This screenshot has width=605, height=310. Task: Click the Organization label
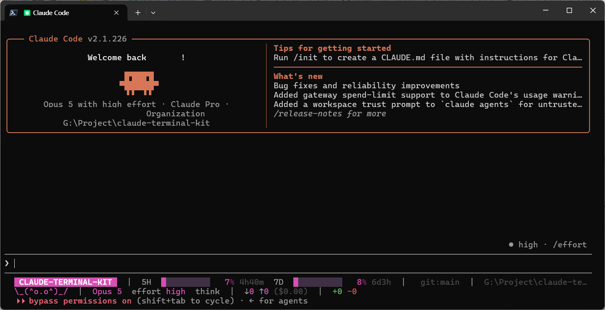(176, 114)
